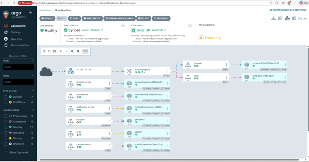Viewport: 309px width, 162px height.
Task: Collapse the NAME filter section
Action: 33,61
